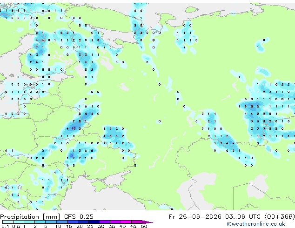Pick the legend swatch between 5 and 10
Screen dimensions: 295x228
coord(51,222)
